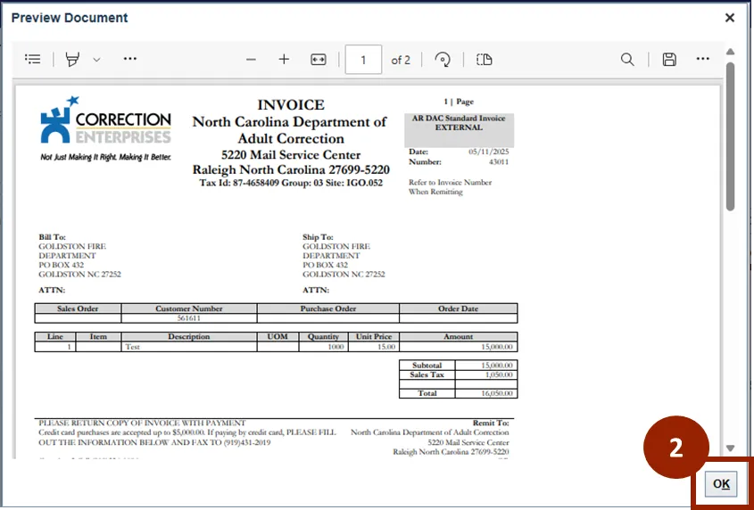Open the table of contents panel
Image resolution: width=754 pixels, height=510 pixels.
[33, 59]
